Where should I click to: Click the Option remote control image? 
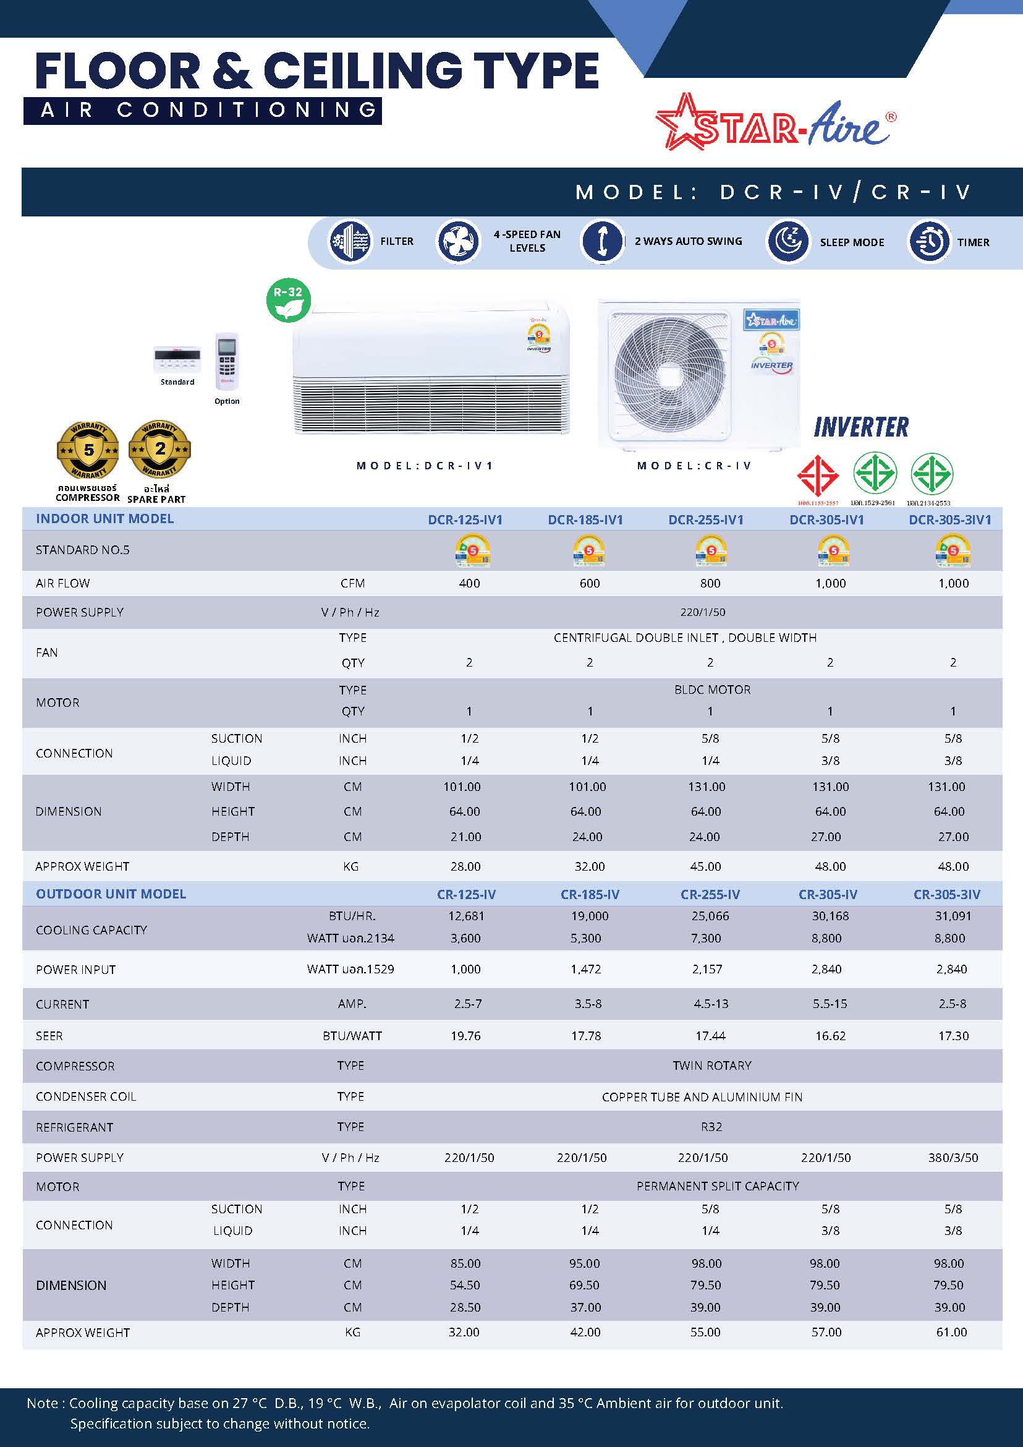[227, 362]
